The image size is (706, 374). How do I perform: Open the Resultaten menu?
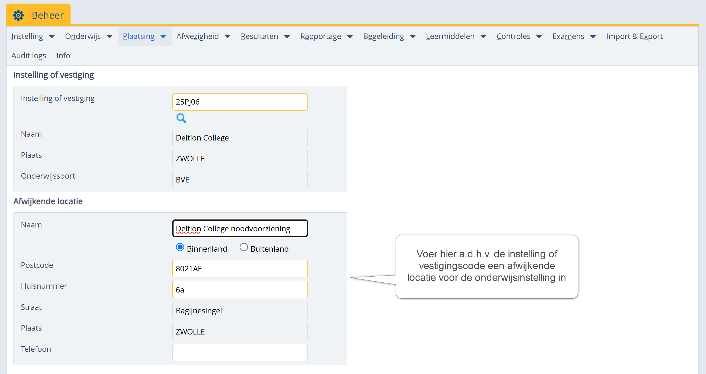[259, 36]
